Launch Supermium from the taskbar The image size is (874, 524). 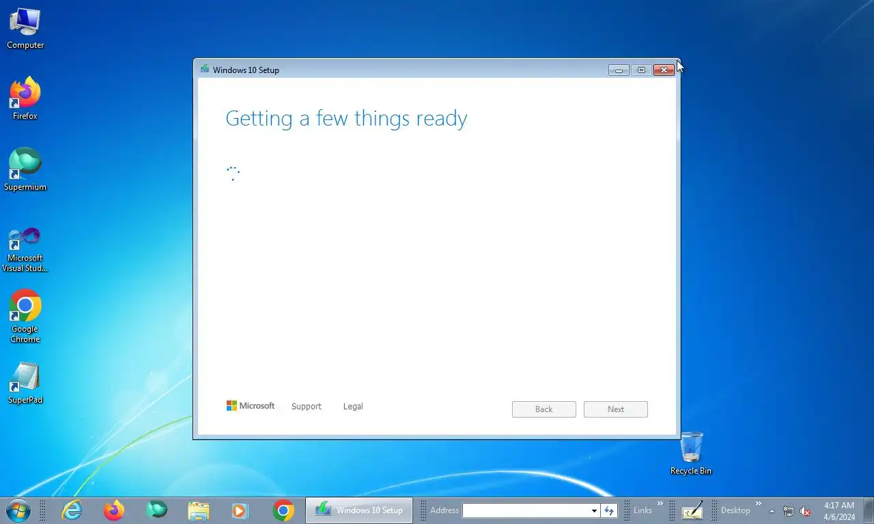[x=156, y=510]
